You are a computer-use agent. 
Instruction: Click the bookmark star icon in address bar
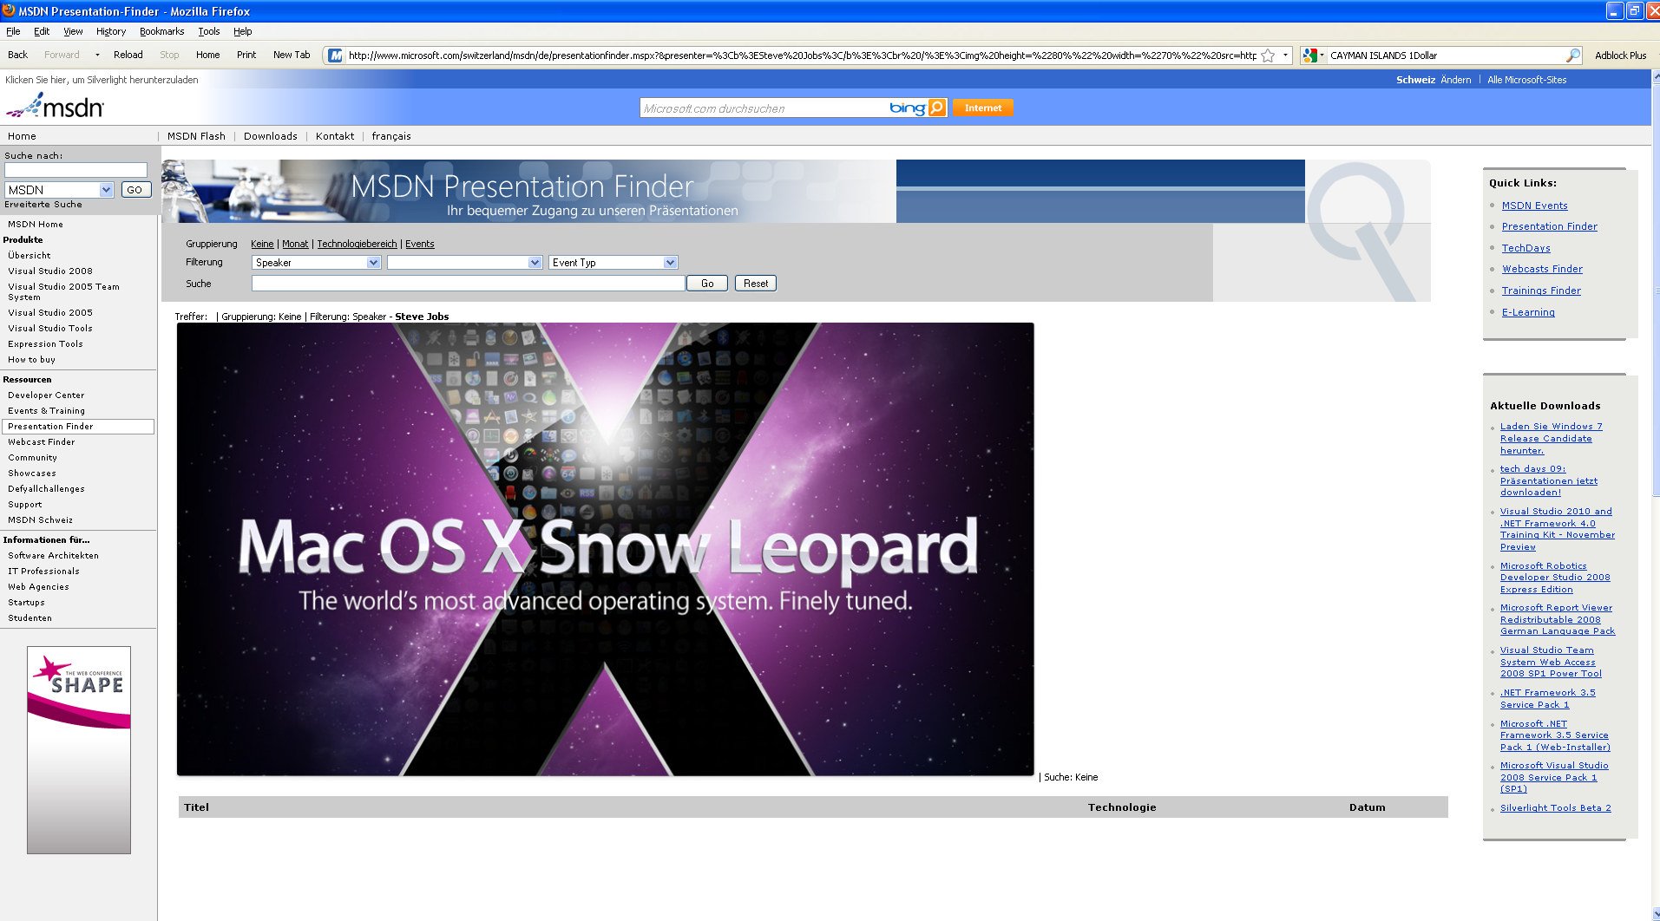click(x=1268, y=56)
